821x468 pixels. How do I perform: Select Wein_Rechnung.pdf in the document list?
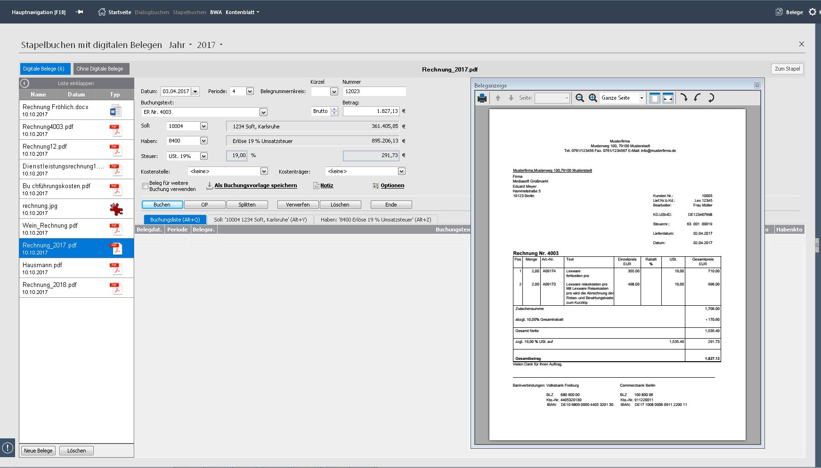click(76, 229)
